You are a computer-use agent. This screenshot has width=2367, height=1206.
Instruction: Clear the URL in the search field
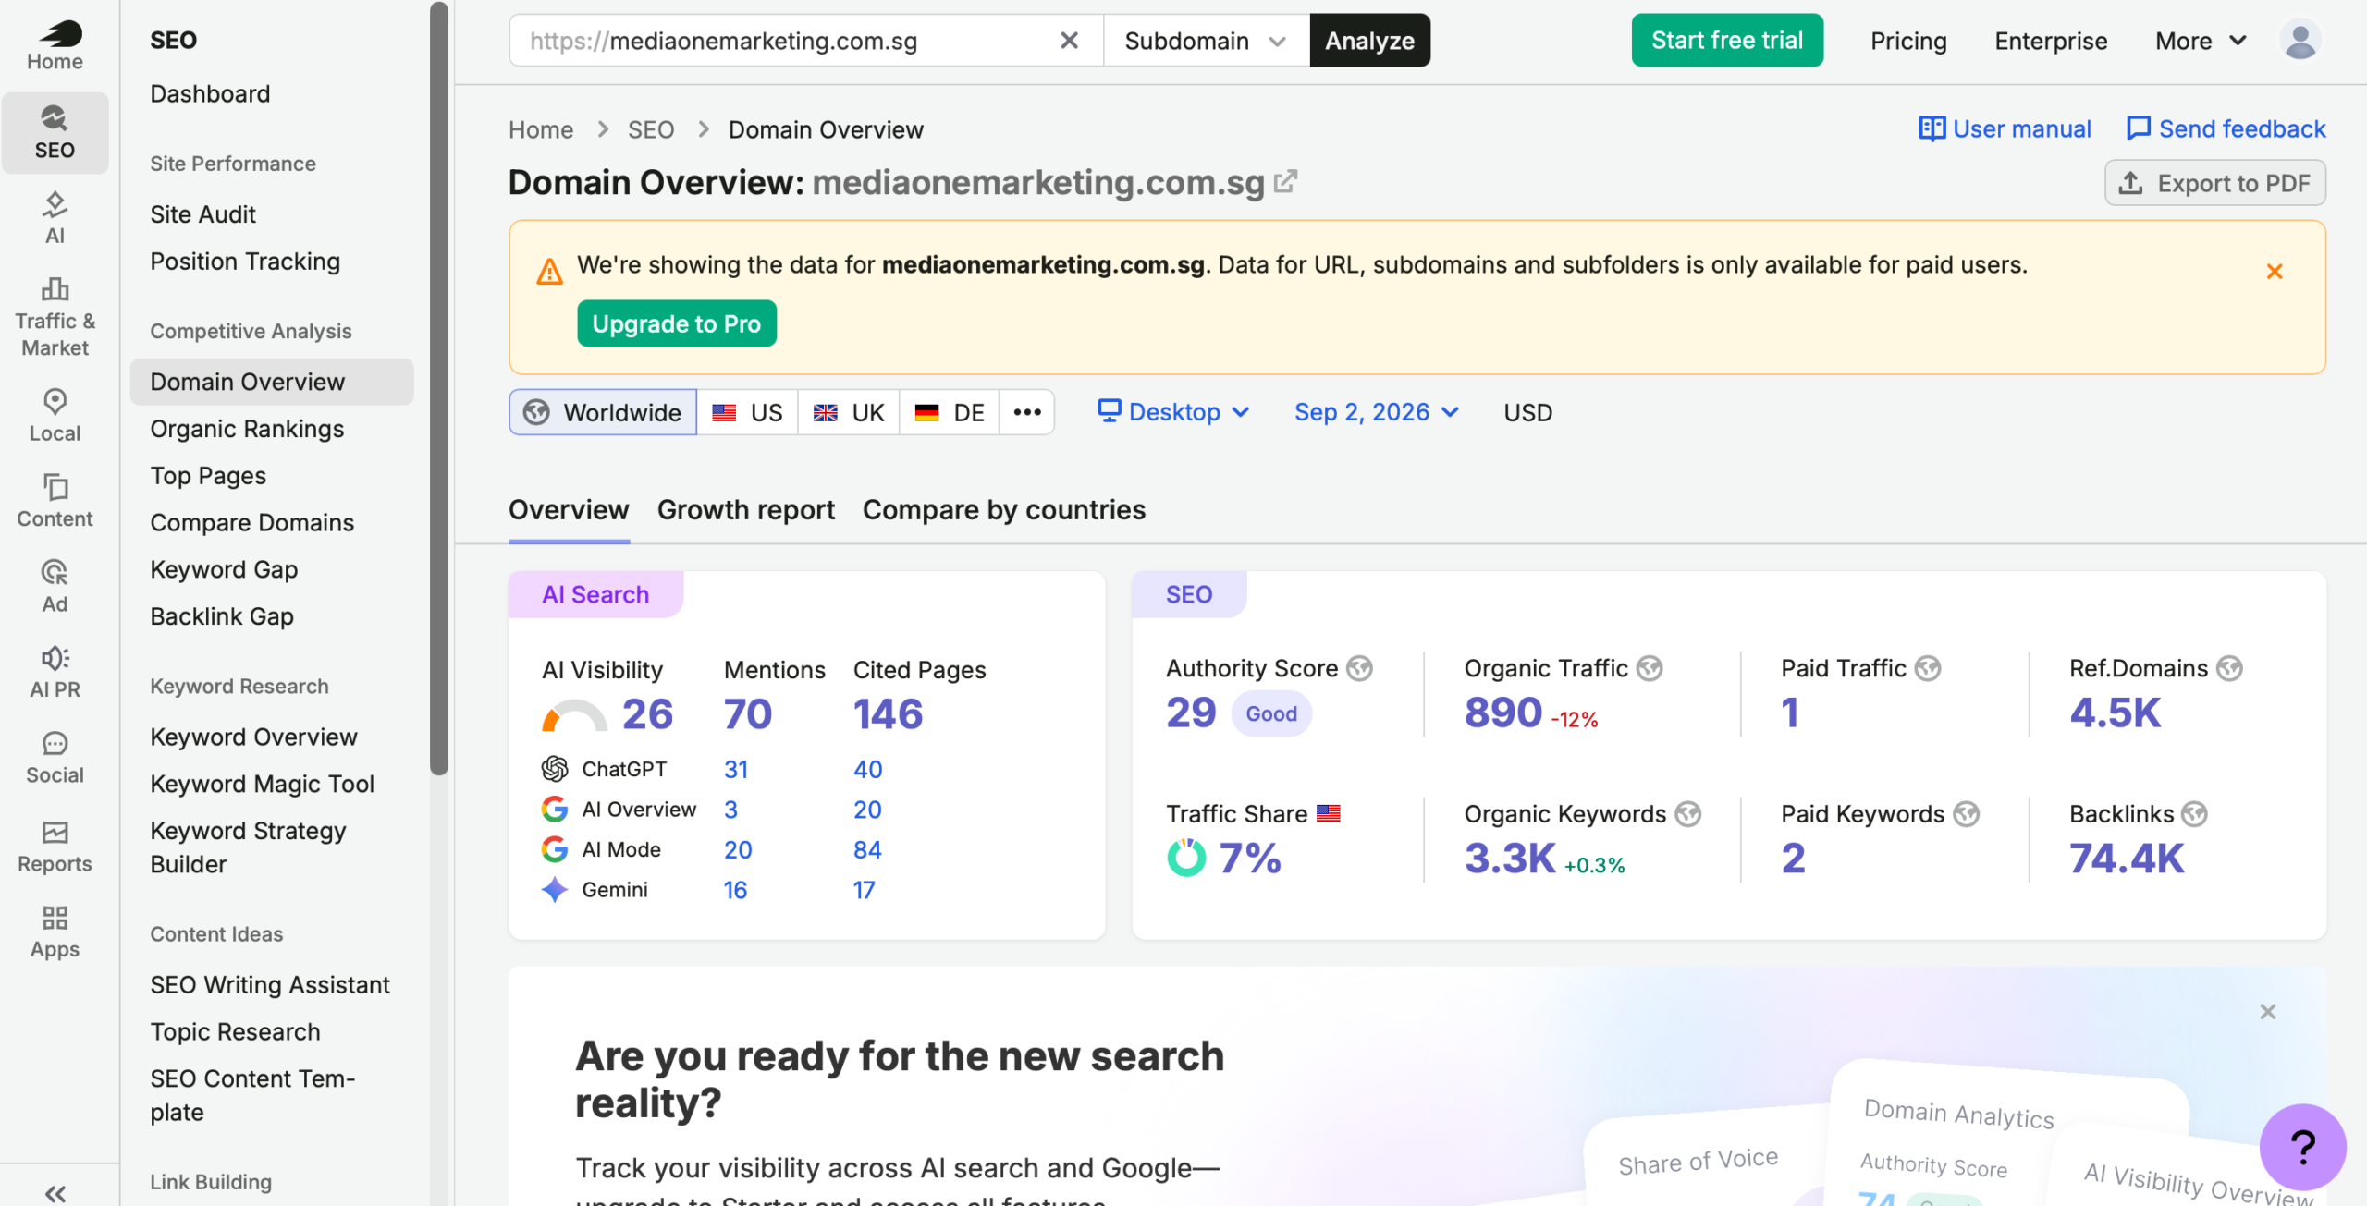[1069, 41]
